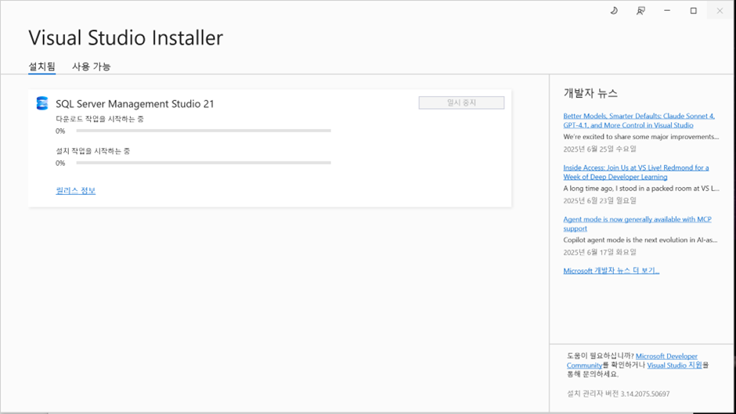Click the We're excited to share summary text
This screenshot has width=736, height=414.
(641, 137)
